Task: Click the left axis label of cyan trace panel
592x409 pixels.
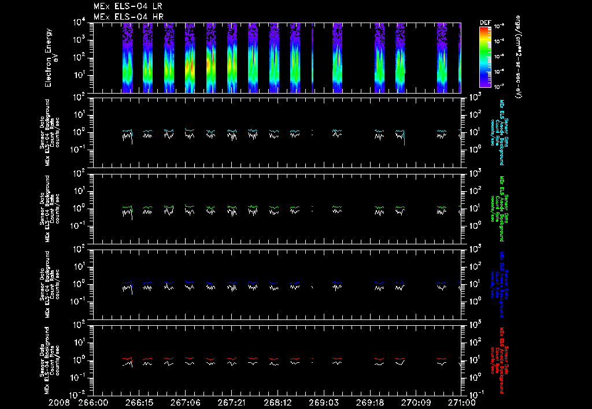Action: 50,132
